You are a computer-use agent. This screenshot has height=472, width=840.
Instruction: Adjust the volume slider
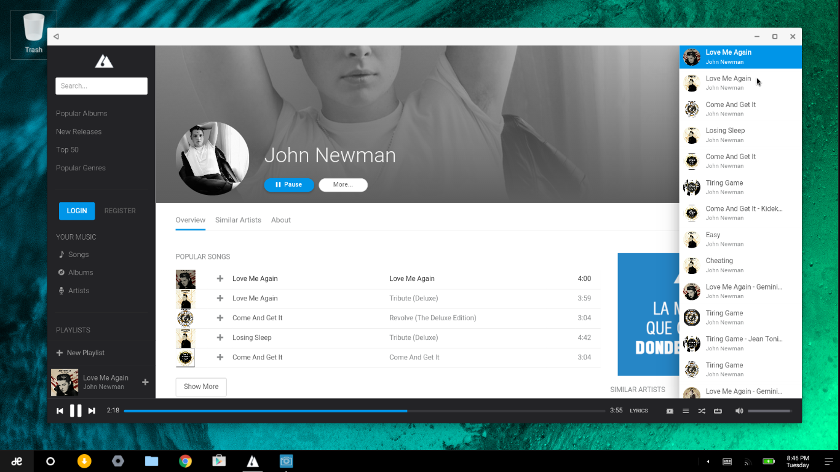point(770,411)
